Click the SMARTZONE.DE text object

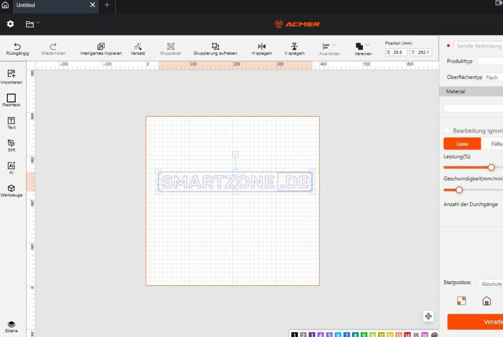(235, 182)
